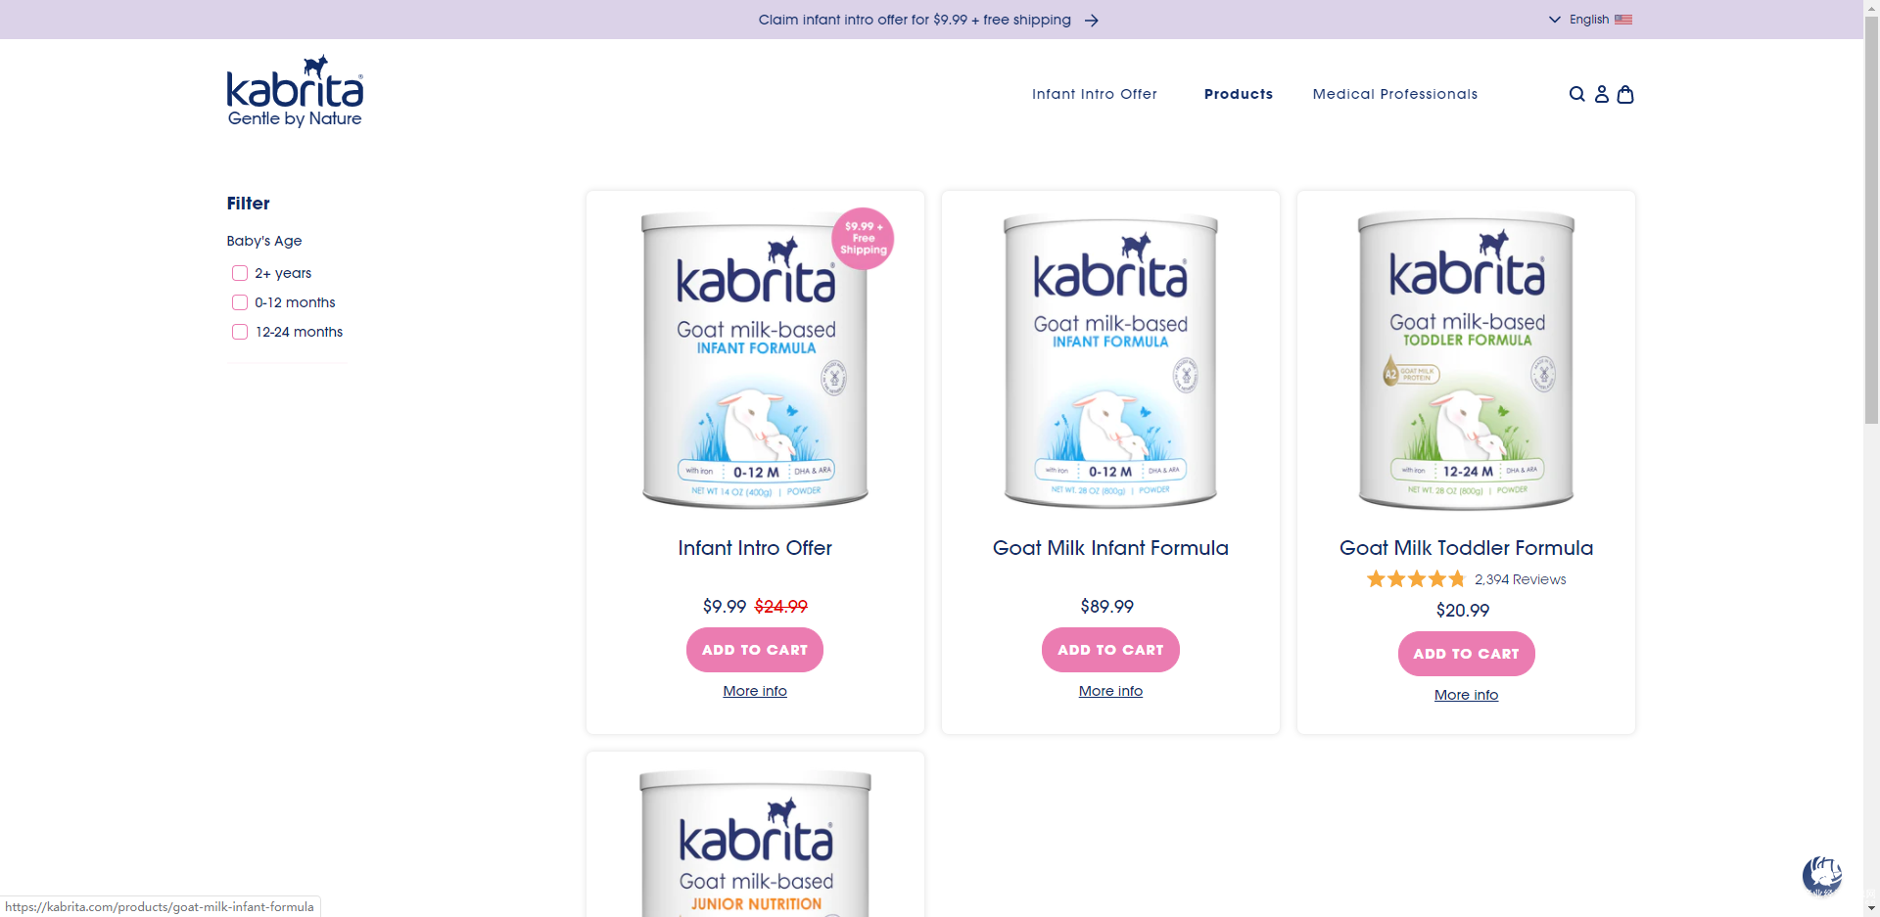Open the Products navigation menu
The height and width of the screenshot is (917, 1880).
(1239, 94)
